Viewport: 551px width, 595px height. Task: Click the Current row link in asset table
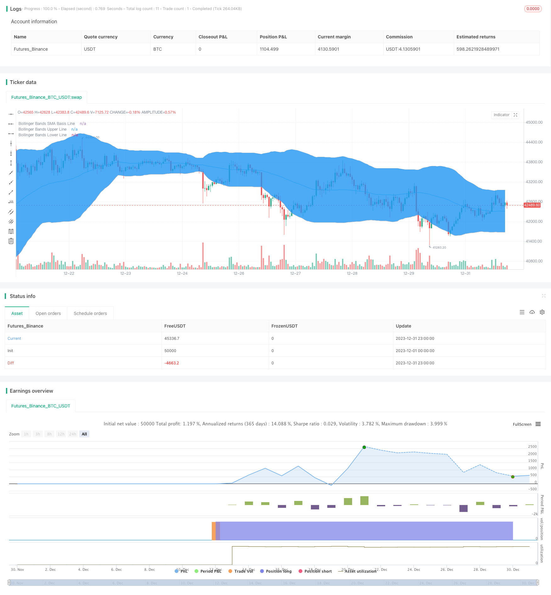coord(14,339)
